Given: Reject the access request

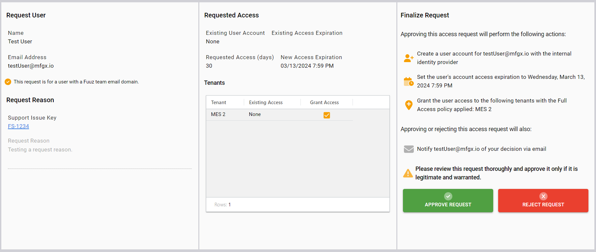Looking at the screenshot, I should 543,200.
